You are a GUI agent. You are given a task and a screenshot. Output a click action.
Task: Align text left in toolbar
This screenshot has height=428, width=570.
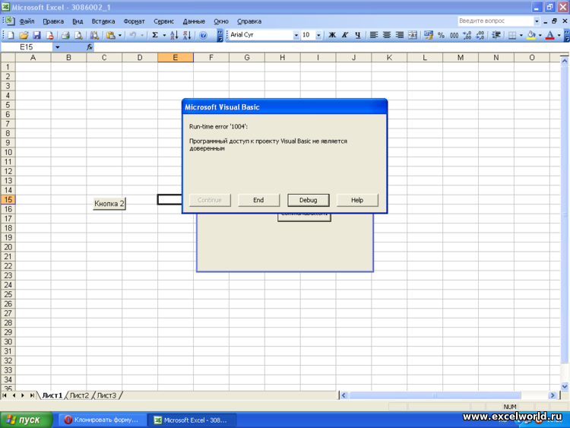tap(374, 35)
